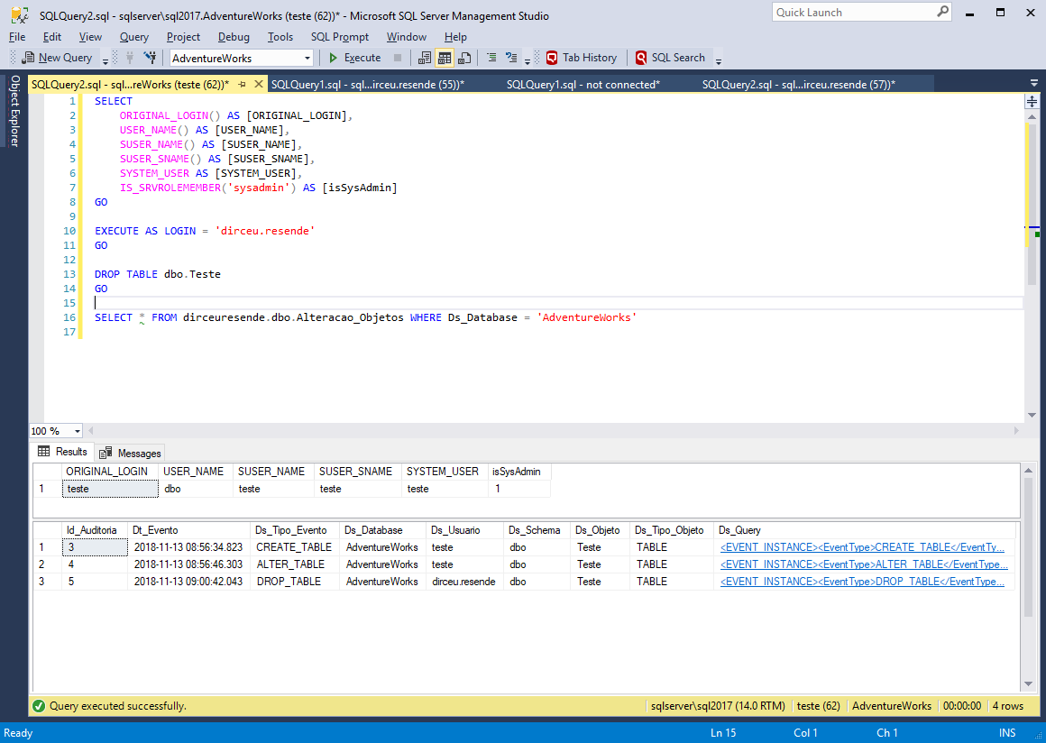Open the 100 % zoom dropdown
Viewport: 1046px width, 743px height.
click(78, 431)
